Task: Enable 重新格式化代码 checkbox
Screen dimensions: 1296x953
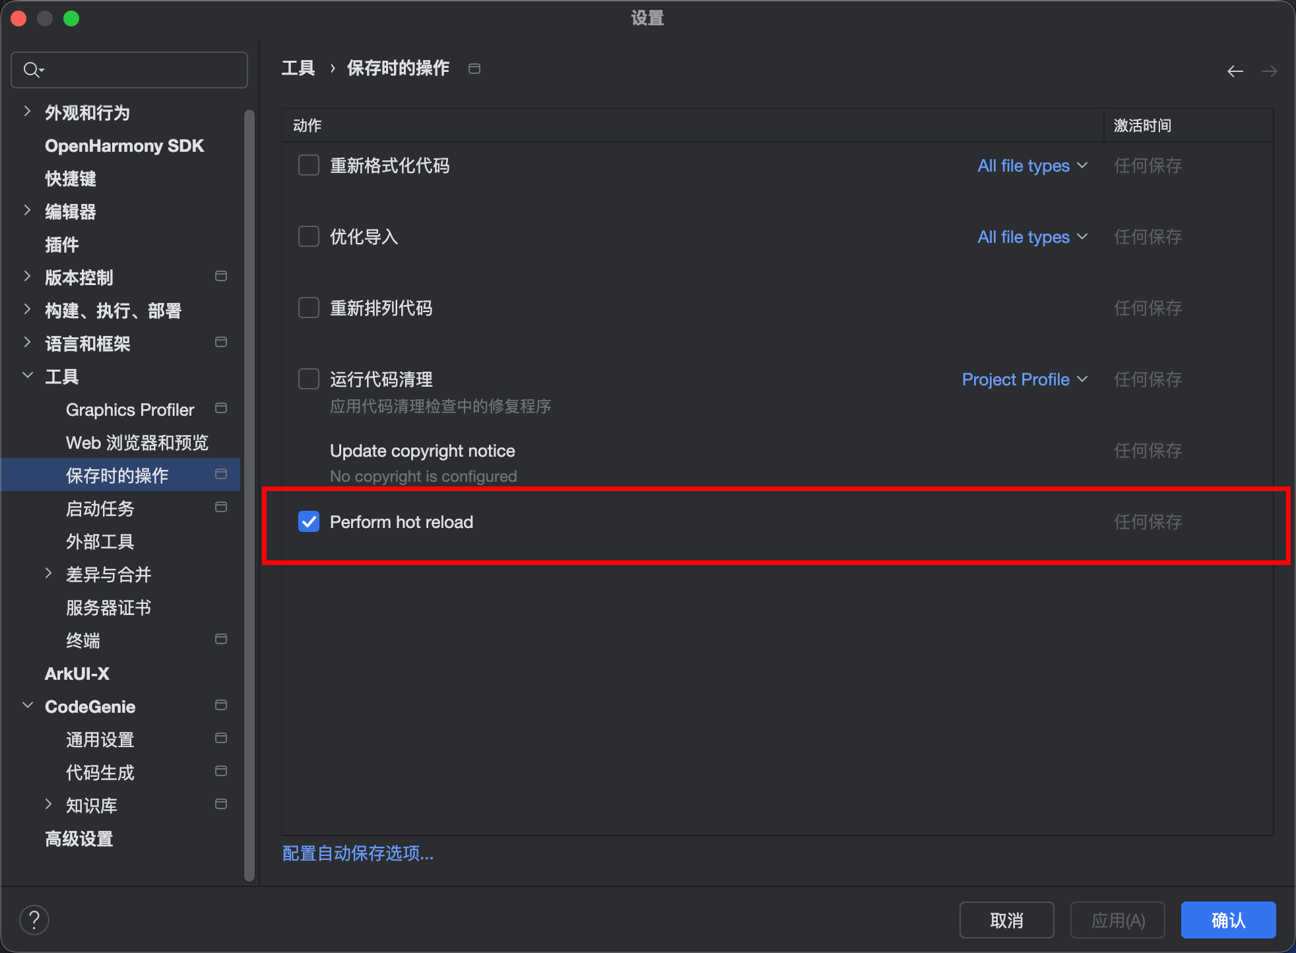Action: pos(309,165)
